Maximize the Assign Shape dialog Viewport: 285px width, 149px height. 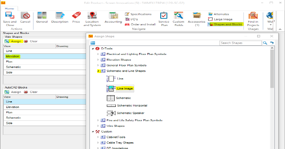pyautogui.click(x=259, y=36)
